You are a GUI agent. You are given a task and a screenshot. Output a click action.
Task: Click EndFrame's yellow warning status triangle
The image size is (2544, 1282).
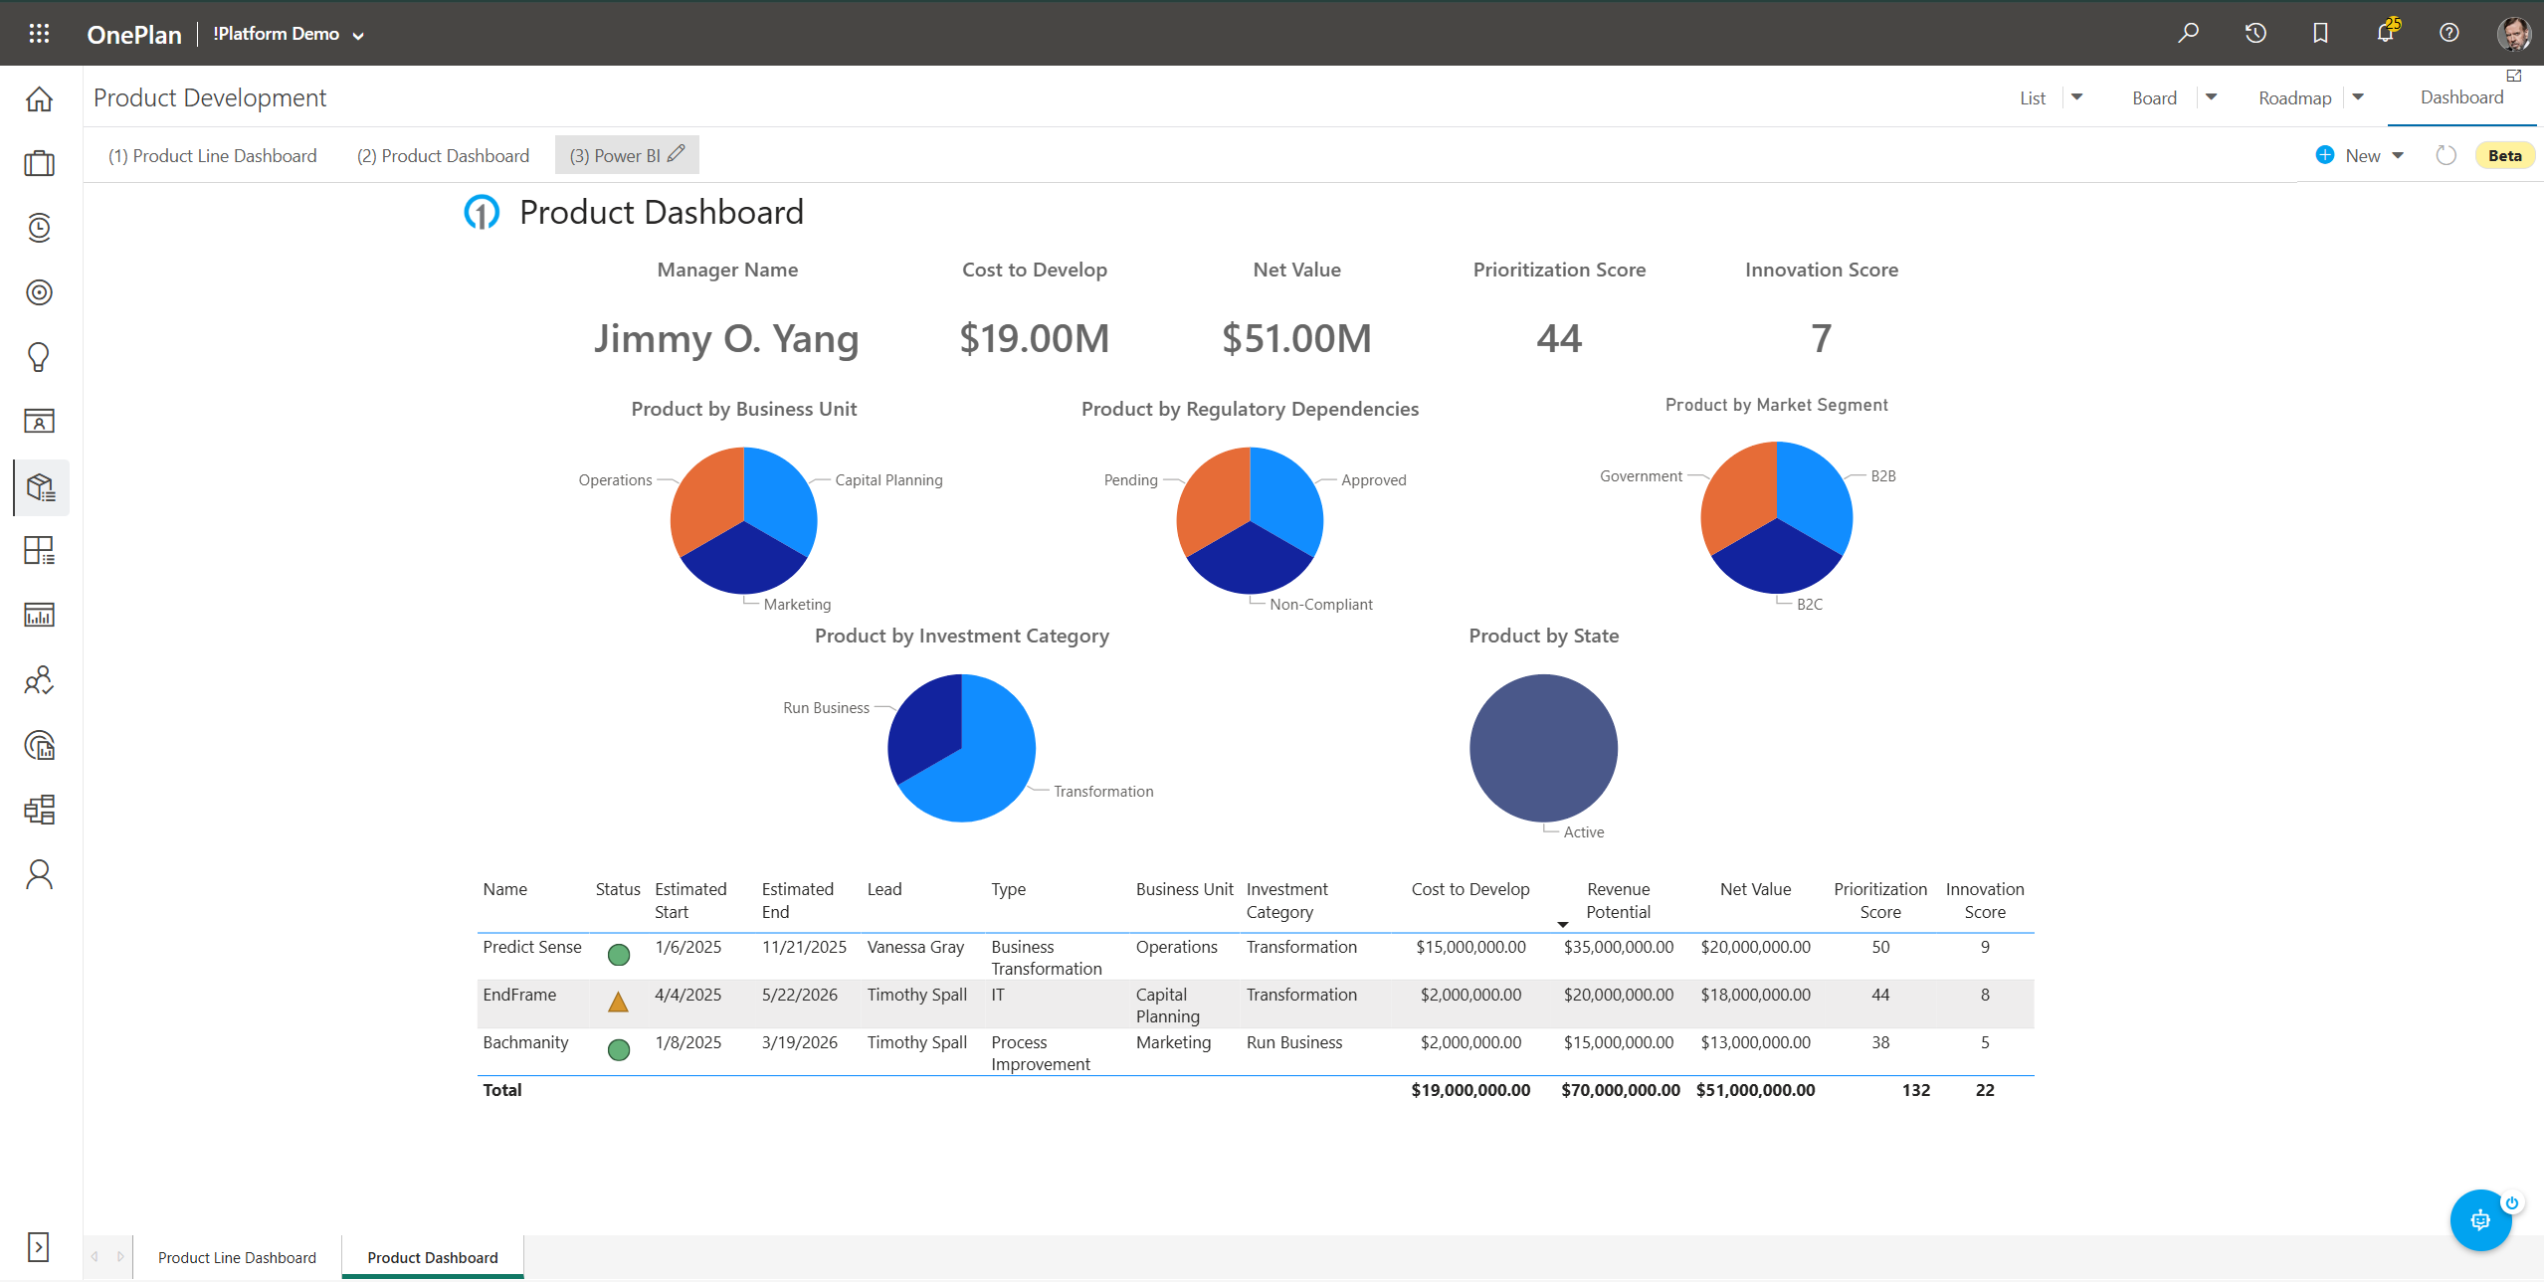click(x=619, y=1002)
